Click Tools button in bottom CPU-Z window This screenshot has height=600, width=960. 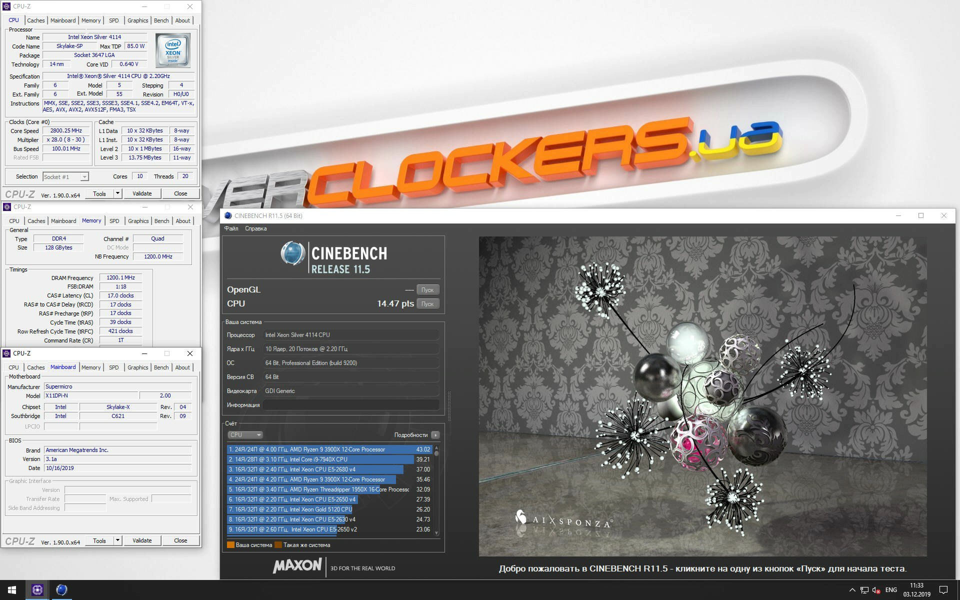[99, 540]
